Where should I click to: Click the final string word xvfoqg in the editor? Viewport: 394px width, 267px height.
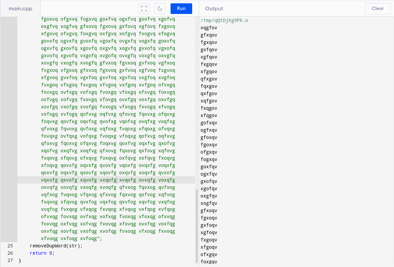coord(88,238)
